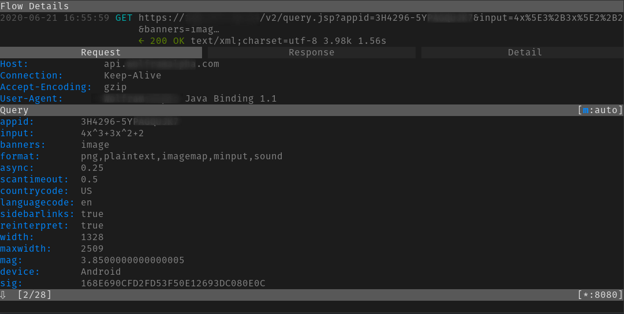The height and width of the screenshot is (314, 624).
Task: Click the Query section header
Action: pyautogui.click(x=14, y=110)
